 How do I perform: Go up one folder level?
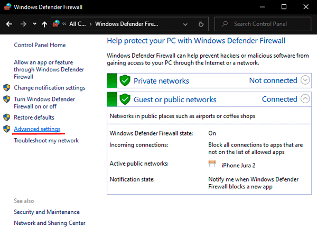[x=43, y=24]
